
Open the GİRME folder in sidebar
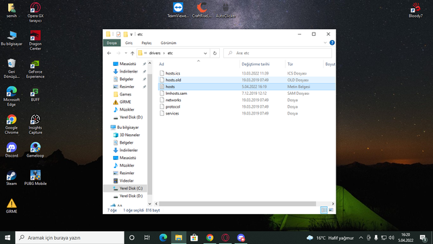pyautogui.click(x=125, y=102)
